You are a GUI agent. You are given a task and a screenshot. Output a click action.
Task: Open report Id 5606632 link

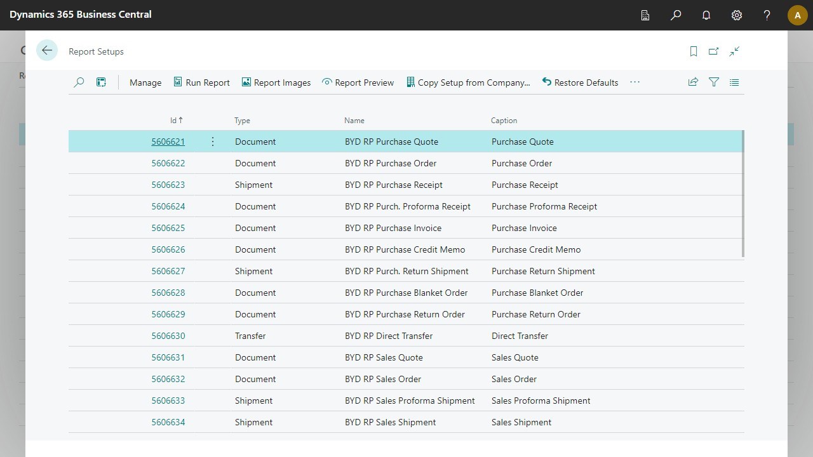[x=168, y=379]
